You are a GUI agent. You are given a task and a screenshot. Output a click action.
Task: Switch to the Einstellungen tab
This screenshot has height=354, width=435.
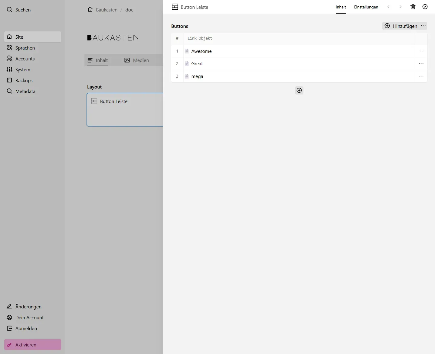coord(366,7)
